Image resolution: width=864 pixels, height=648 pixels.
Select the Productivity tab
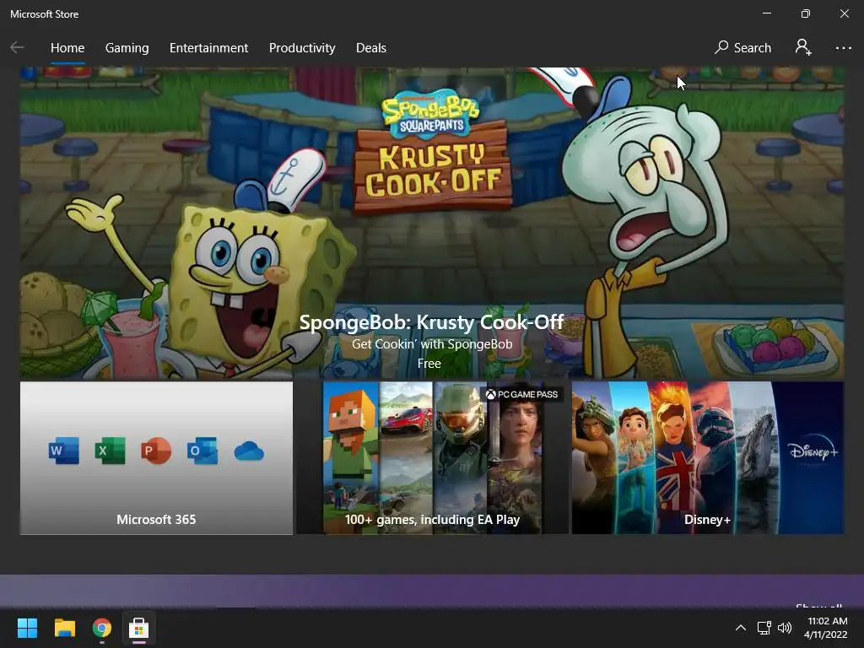[x=302, y=48]
